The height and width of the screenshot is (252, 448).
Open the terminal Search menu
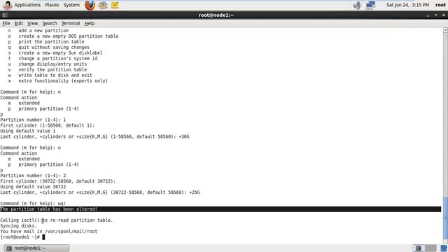[50, 23]
